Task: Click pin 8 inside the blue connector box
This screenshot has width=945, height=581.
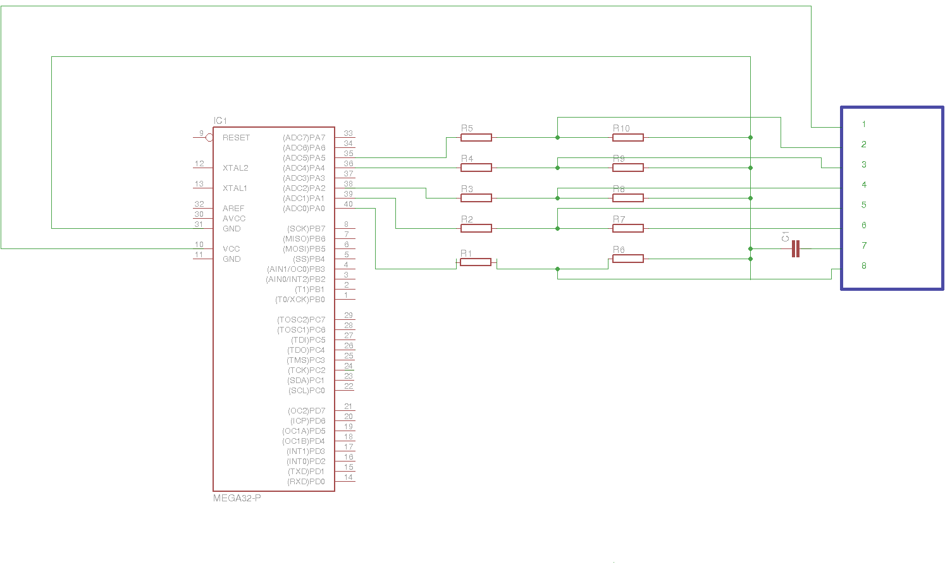Action: (864, 266)
